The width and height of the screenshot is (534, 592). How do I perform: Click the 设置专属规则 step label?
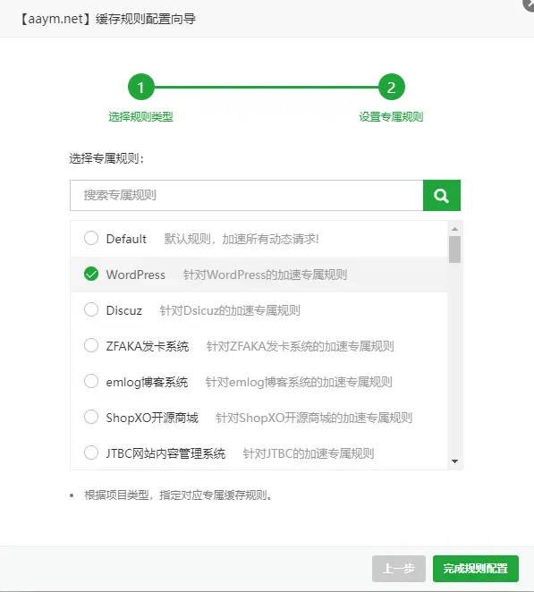391,117
